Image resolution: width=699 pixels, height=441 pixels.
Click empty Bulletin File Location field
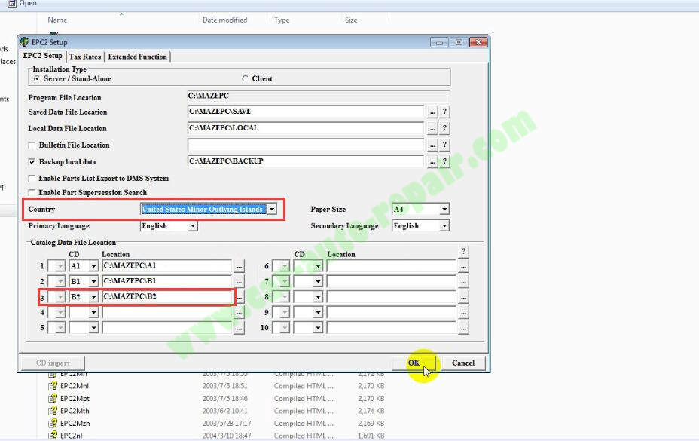305,145
